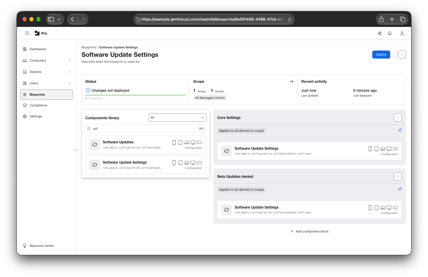Click the '1 Deployed' status label
This screenshot has width=428, height=277.
click(94, 98)
